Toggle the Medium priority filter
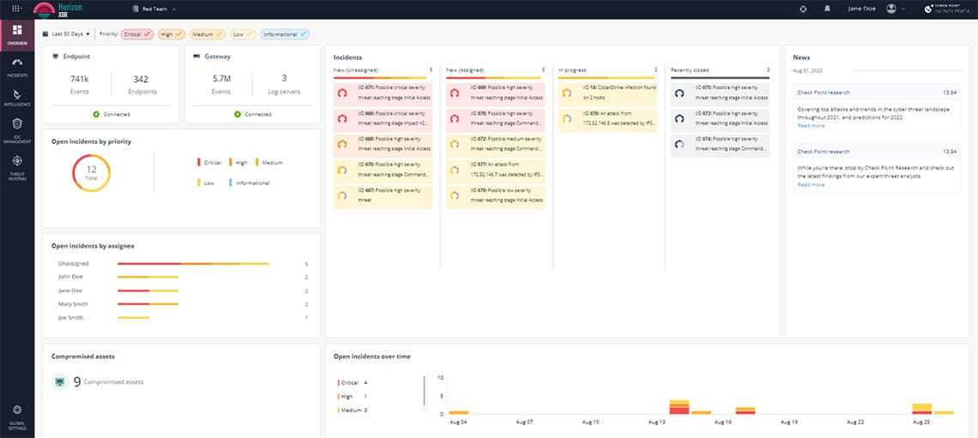The width and height of the screenshot is (978, 438). coord(207,34)
